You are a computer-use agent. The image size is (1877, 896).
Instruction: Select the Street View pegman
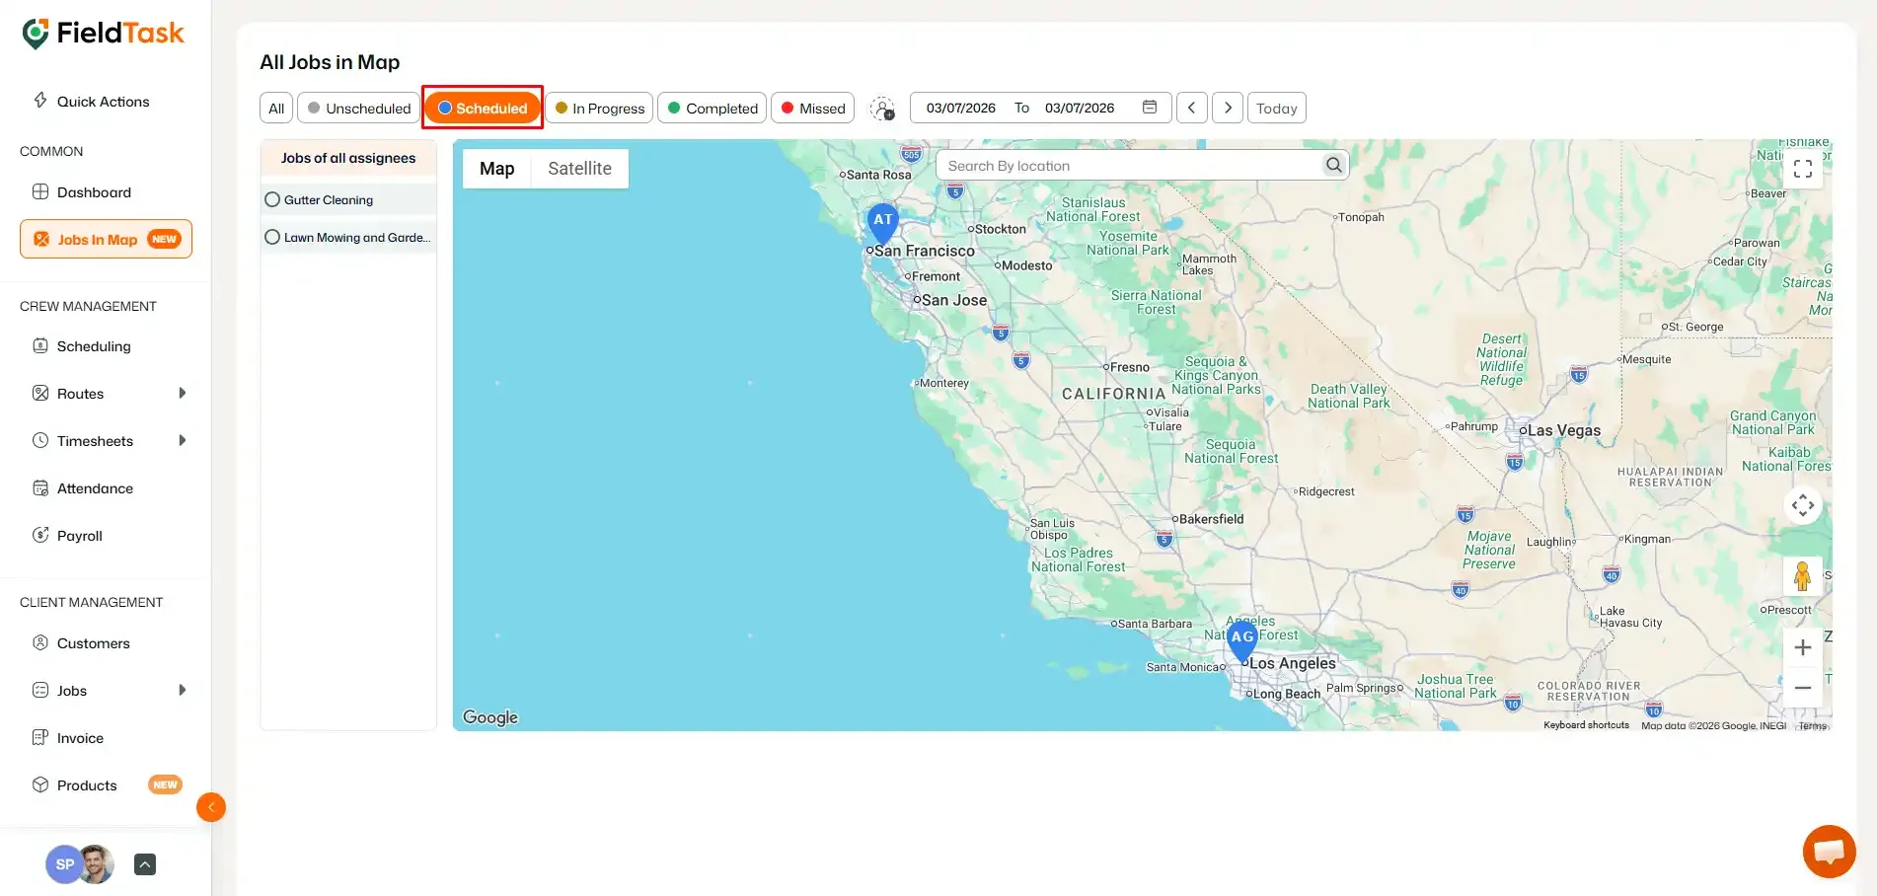click(x=1802, y=576)
